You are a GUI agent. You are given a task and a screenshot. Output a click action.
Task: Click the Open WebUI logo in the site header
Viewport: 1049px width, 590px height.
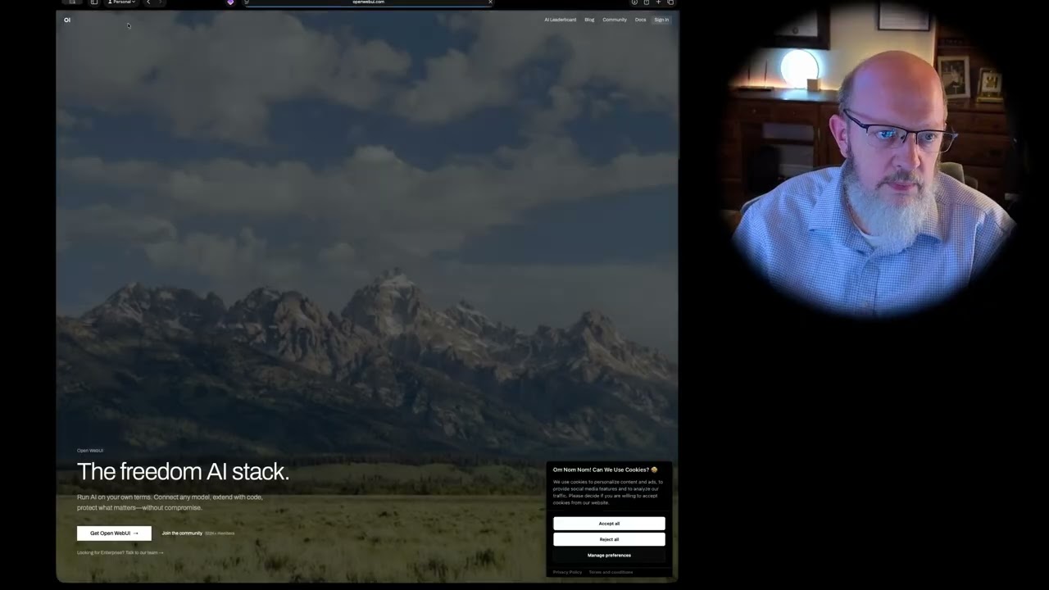[67, 20]
